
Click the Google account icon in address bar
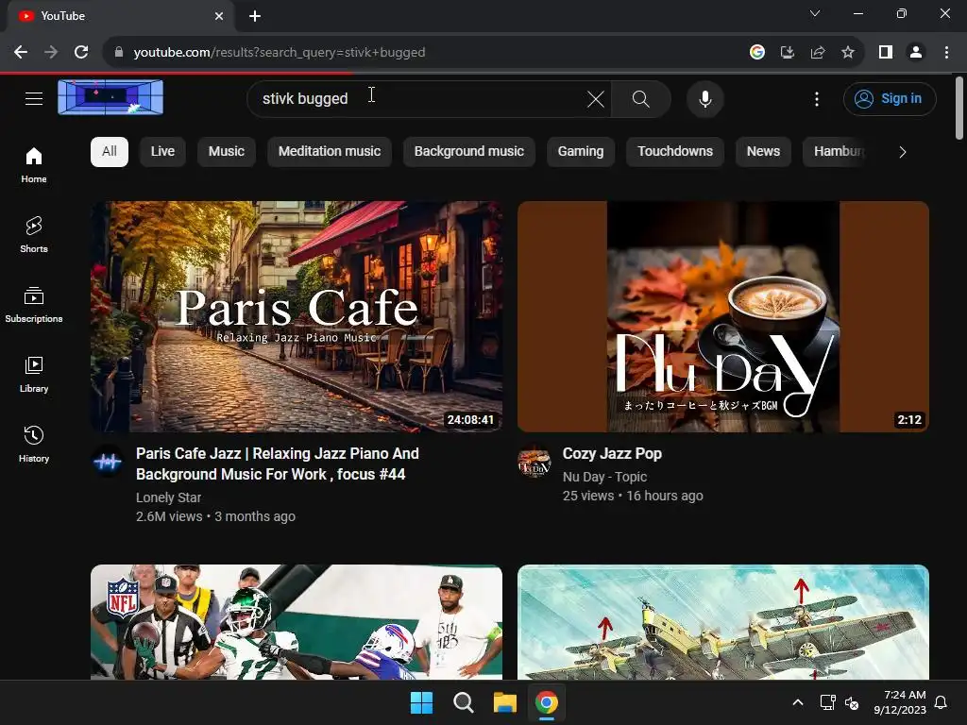click(x=757, y=52)
